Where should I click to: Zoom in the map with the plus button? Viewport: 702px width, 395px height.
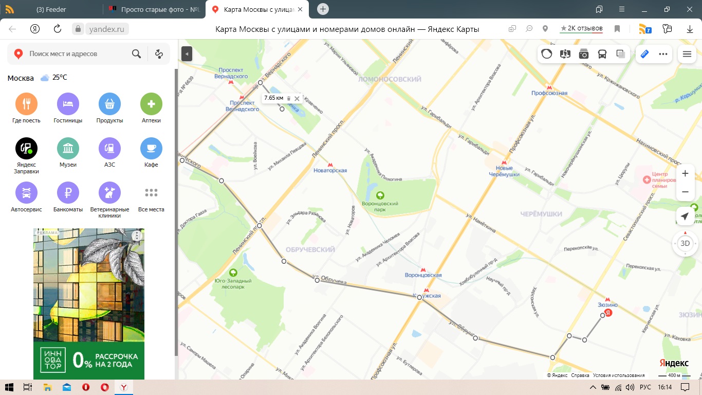tap(685, 174)
